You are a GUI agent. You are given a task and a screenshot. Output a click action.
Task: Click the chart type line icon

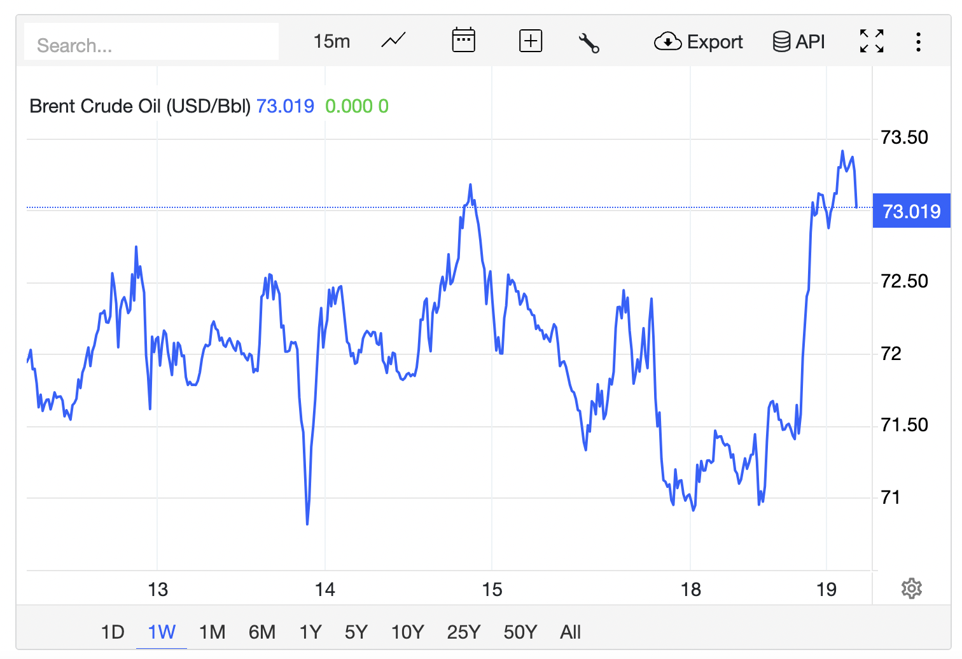pyautogui.click(x=393, y=41)
